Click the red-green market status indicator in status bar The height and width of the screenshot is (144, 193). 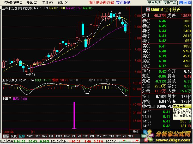click(x=129, y=141)
